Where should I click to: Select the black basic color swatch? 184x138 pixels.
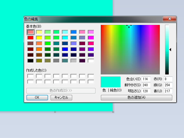pyautogui.click(x=30, y=61)
